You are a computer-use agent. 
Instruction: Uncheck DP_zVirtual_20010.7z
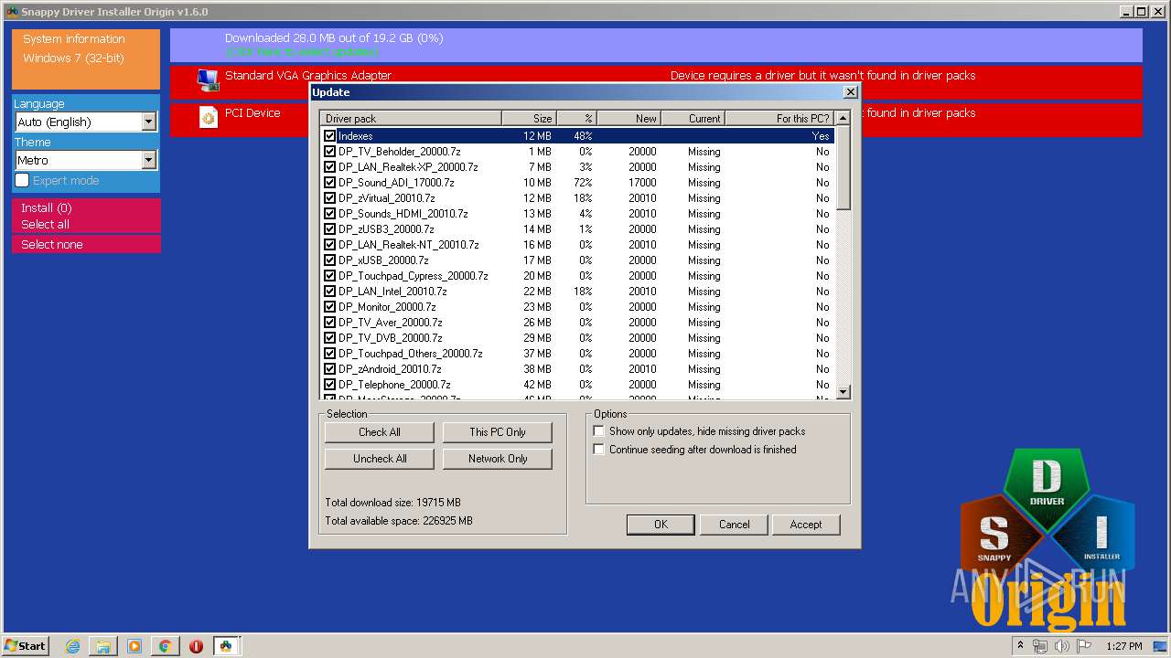point(330,198)
